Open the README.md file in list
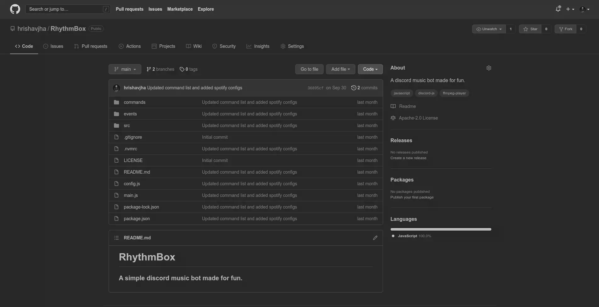 coord(137,172)
